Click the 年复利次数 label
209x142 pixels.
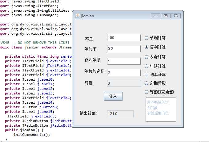click(x=94, y=71)
